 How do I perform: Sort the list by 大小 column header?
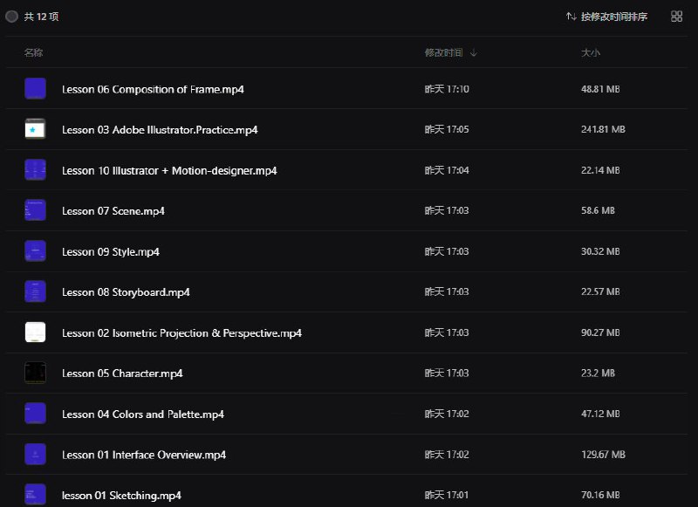(591, 52)
